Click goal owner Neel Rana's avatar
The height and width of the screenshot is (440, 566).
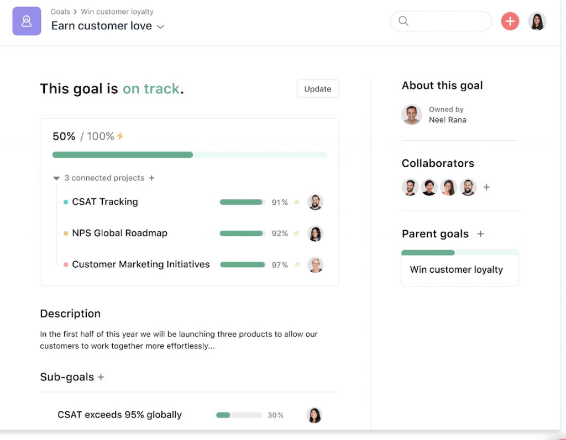(412, 115)
